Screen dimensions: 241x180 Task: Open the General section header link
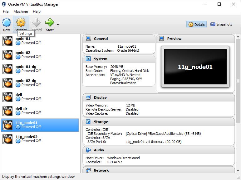(x=101, y=39)
